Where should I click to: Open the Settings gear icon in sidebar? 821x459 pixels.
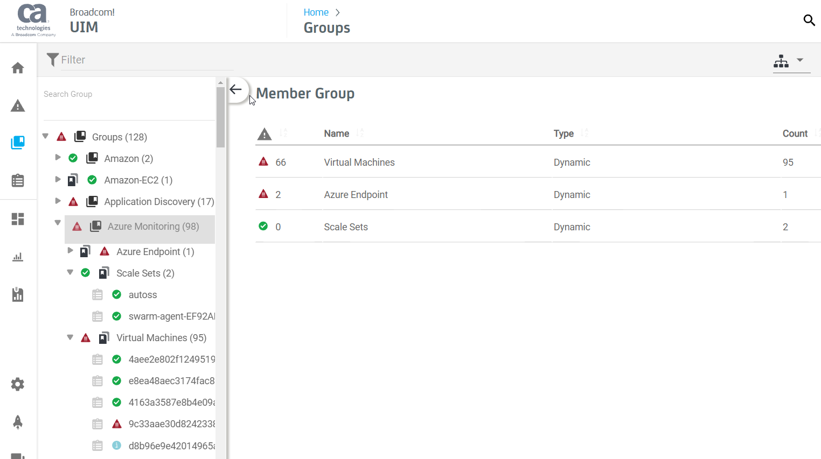coord(18,384)
